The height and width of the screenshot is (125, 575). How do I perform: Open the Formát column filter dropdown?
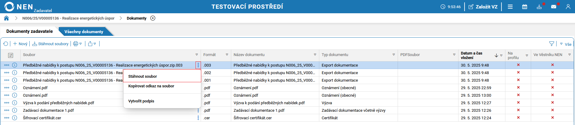click(x=227, y=55)
